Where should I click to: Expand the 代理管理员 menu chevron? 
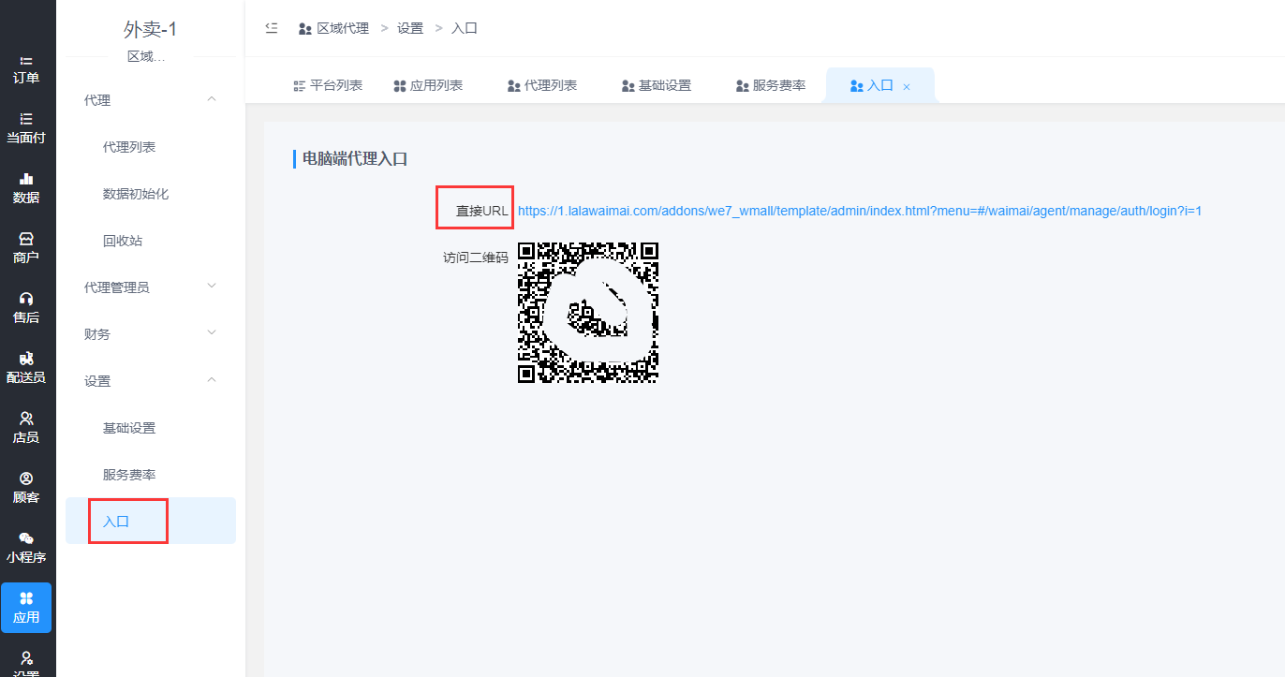click(212, 286)
